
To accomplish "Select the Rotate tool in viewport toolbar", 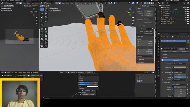I will point(46,13).
